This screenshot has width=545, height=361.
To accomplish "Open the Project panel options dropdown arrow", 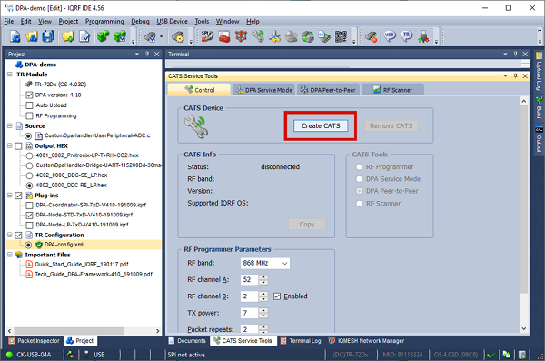I will [137, 54].
